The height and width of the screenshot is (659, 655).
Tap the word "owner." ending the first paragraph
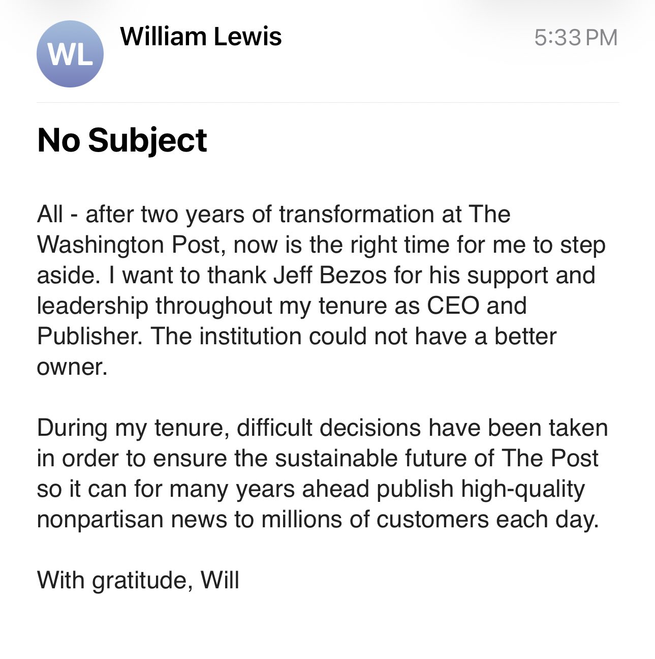[72, 367]
